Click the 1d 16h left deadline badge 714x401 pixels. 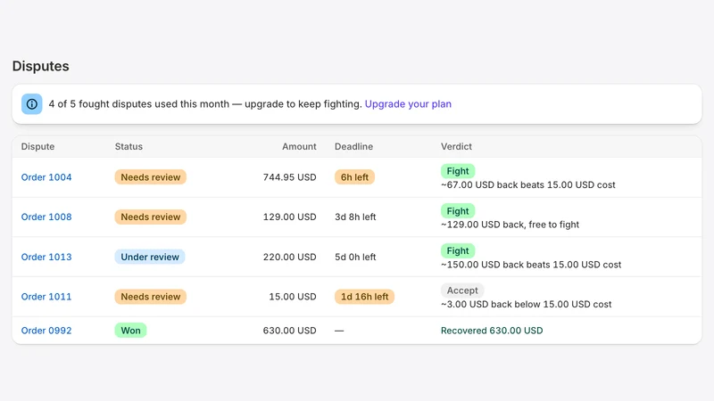click(364, 297)
